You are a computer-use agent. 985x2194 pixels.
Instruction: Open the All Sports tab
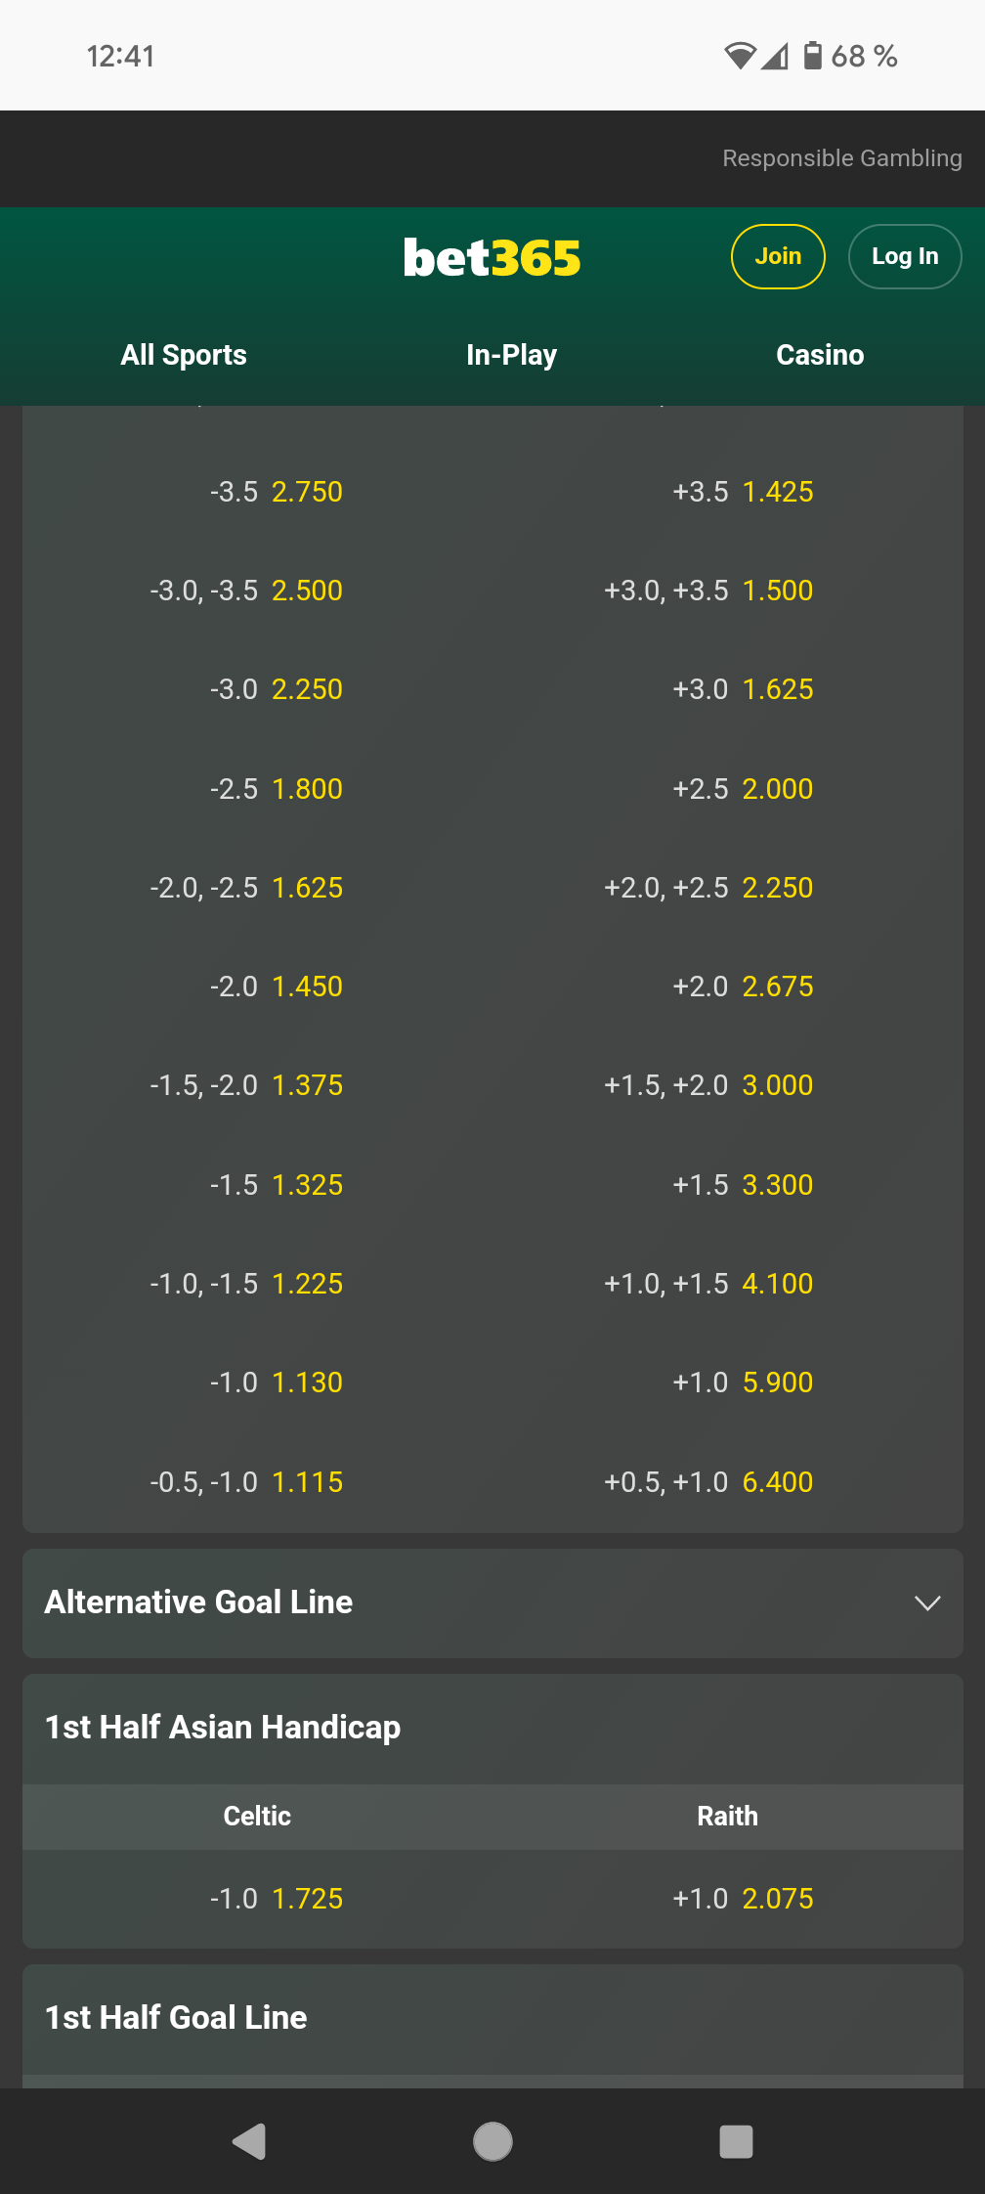pyautogui.click(x=184, y=355)
